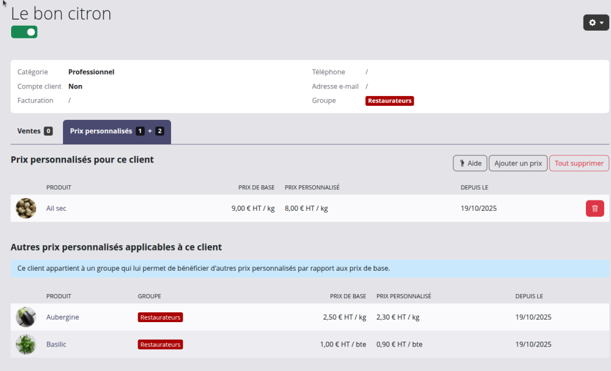This screenshot has width=611, height=371.
Task: Open the Aubergine product link
Action: pos(62,317)
